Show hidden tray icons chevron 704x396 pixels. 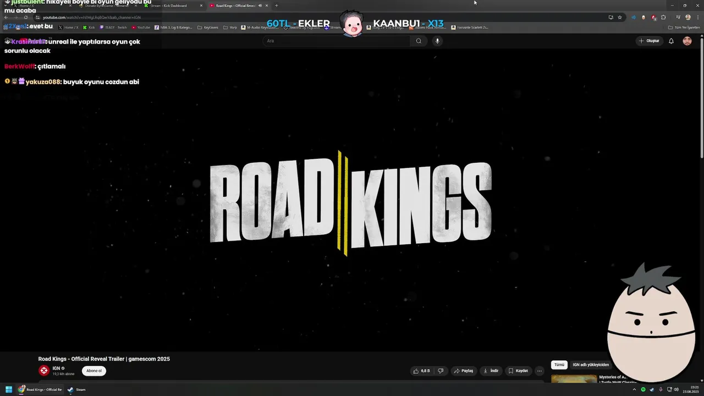634,389
